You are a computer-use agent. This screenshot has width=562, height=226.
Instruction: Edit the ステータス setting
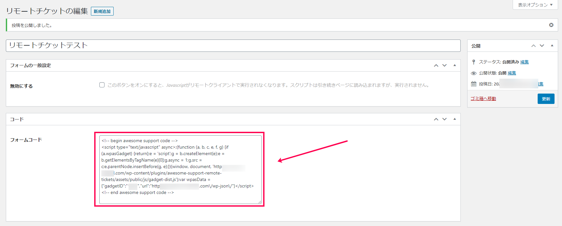click(524, 62)
